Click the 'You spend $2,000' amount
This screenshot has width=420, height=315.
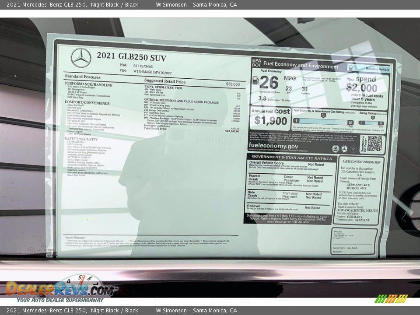(x=362, y=87)
